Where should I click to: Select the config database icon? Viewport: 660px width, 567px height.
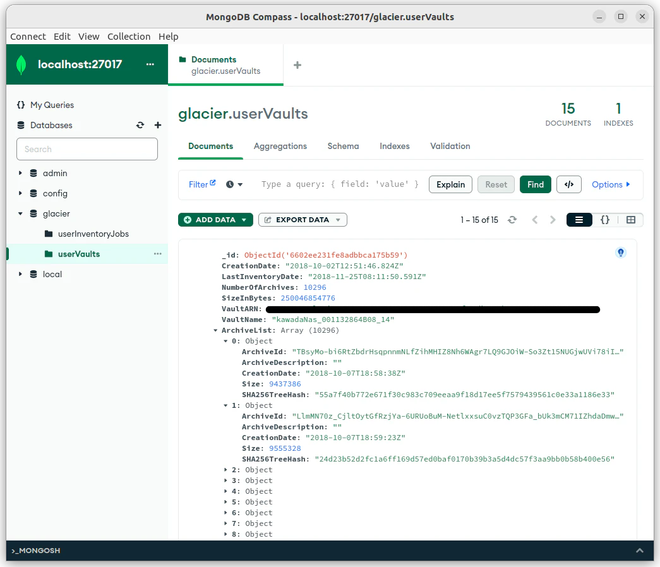33,193
